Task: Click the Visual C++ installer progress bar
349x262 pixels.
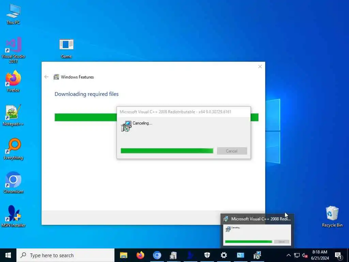Action: click(167, 151)
